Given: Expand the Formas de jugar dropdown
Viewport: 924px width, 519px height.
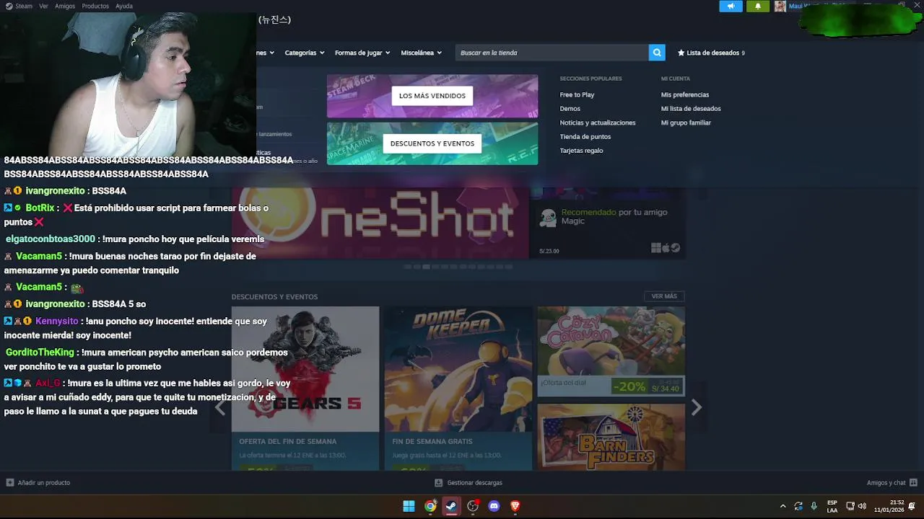Looking at the screenshot, I should [x=362, y=53].
